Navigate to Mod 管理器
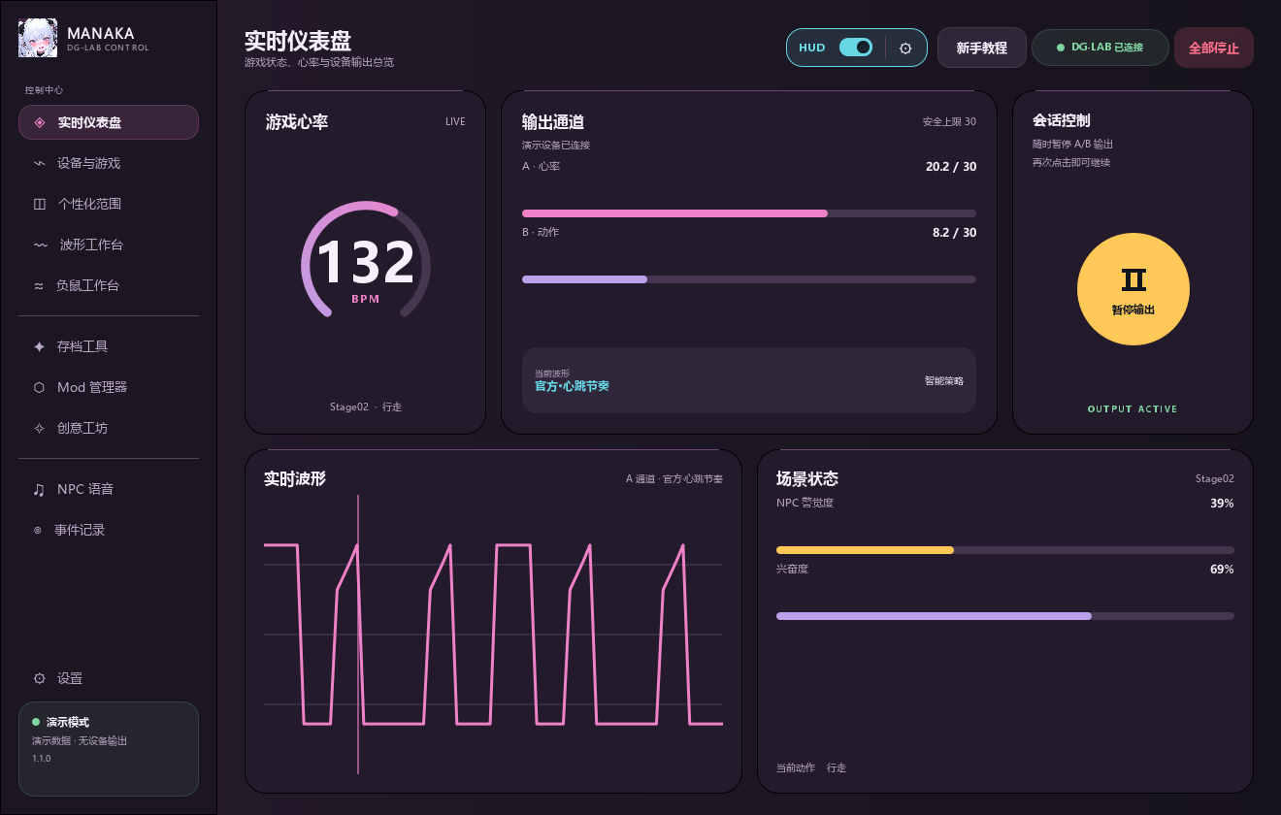Screen dimensions: 1281x815 (109, 387)
